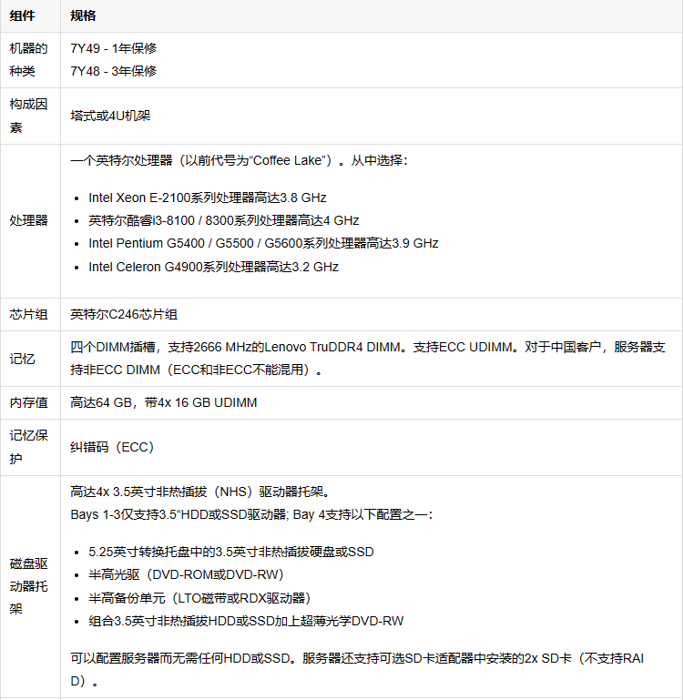Click the Intel Pentium G5400 bullet item
The width and height of the screenshot is (684, 700).
coord(263,243)
